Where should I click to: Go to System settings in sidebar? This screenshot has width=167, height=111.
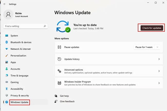click(14, 35)
